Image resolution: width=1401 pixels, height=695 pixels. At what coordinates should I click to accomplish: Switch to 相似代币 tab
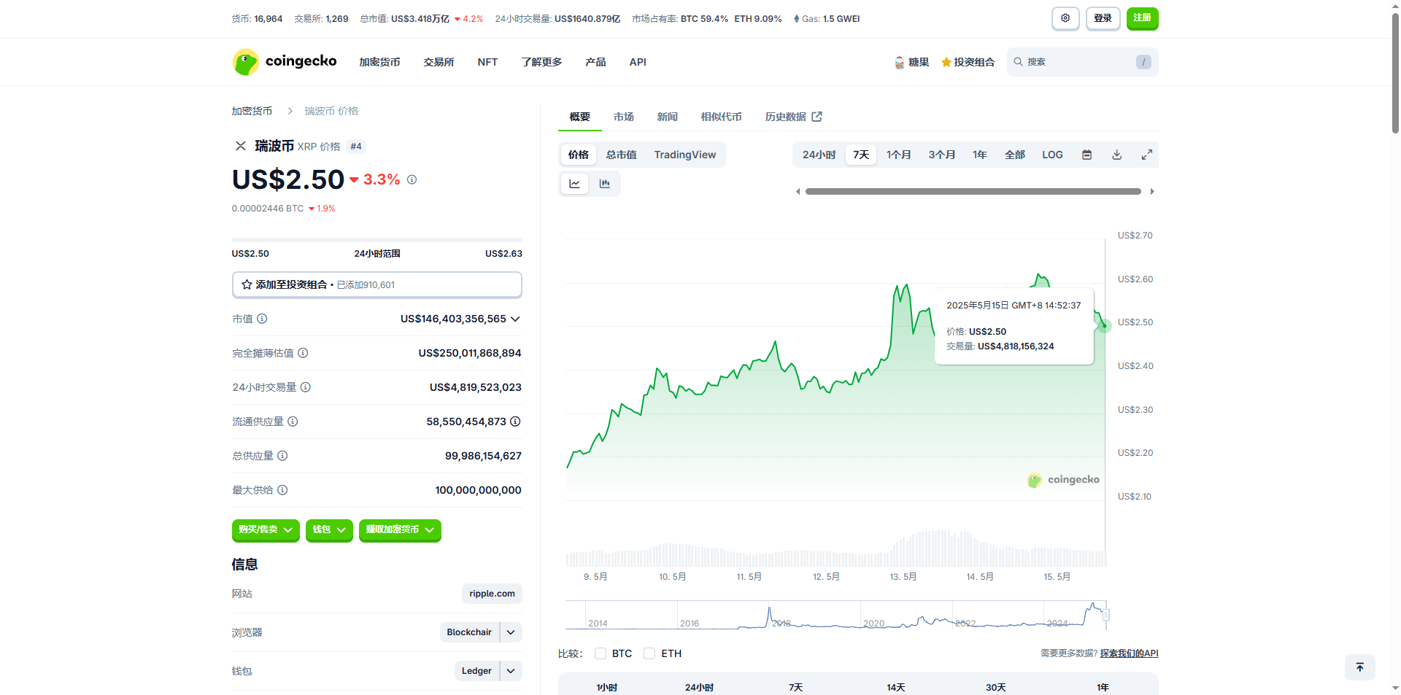(721, 117)
